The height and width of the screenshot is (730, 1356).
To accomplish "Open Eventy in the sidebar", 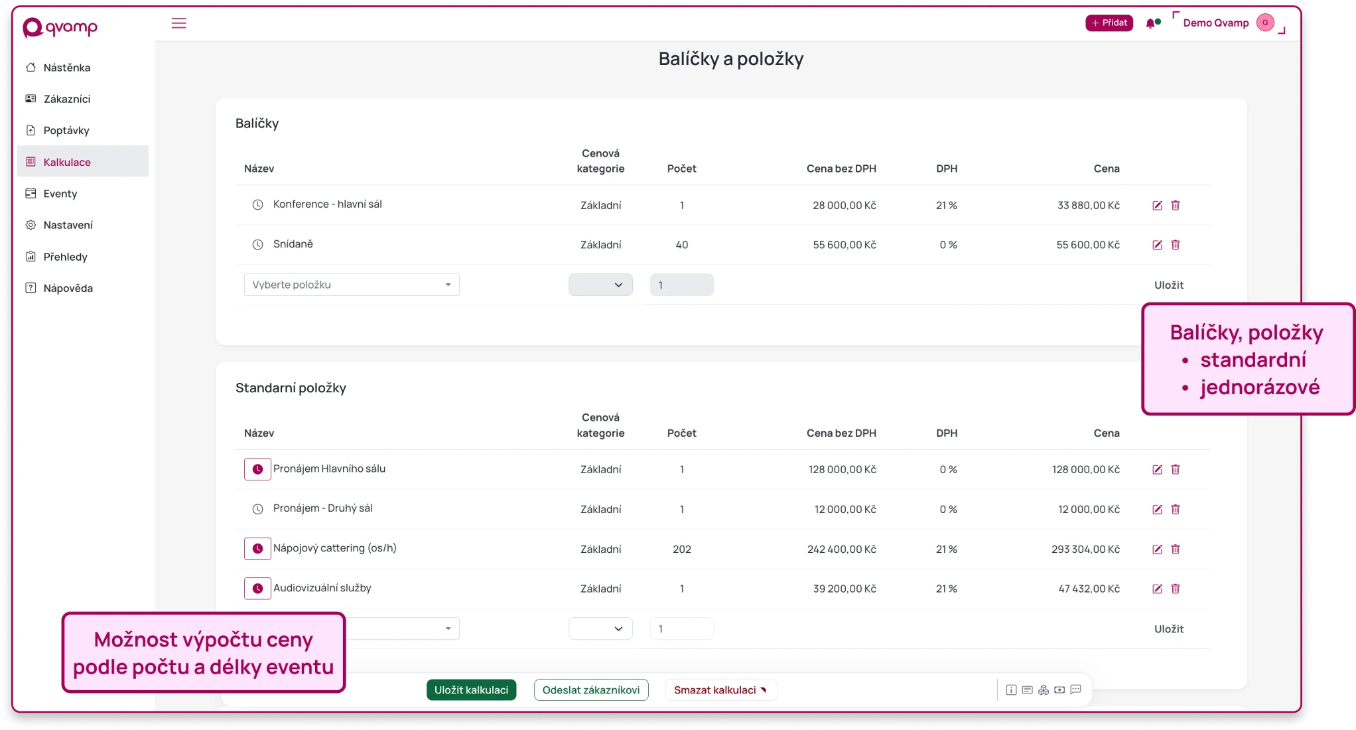I will click(83, 194).
